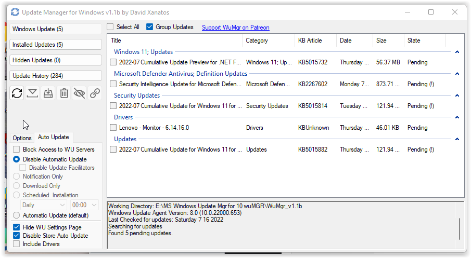Click the download updates icon
The width and height of the screenshot is (471, 258).
[33, 93]
